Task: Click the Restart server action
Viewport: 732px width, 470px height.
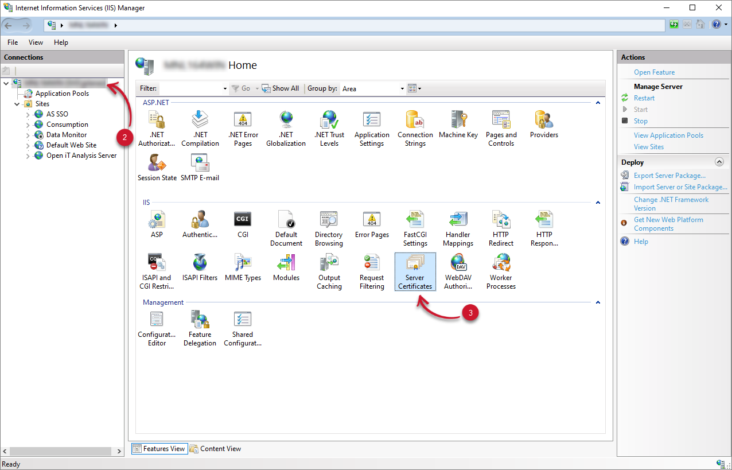Action: tap(644, 98)
